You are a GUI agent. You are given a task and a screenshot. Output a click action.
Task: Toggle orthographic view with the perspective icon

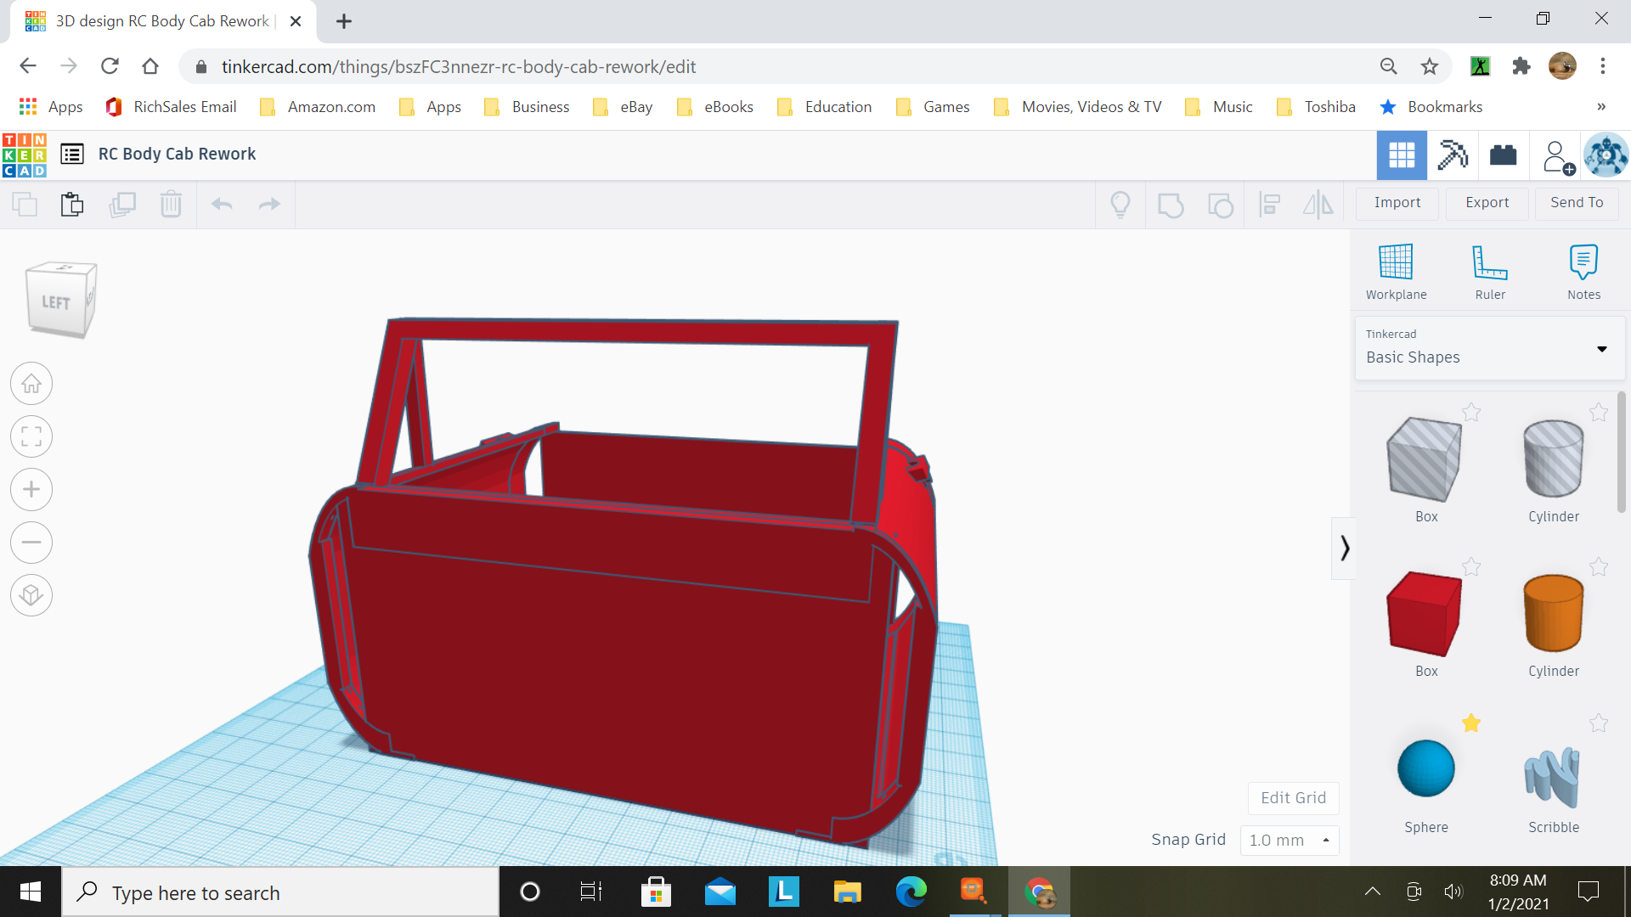31,595
